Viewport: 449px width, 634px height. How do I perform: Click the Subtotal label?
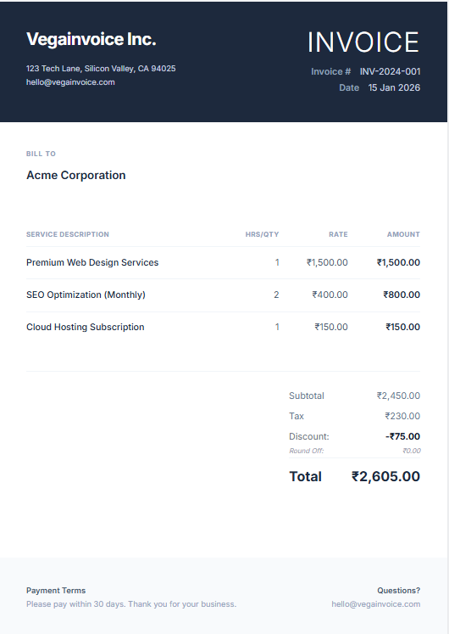307,396
